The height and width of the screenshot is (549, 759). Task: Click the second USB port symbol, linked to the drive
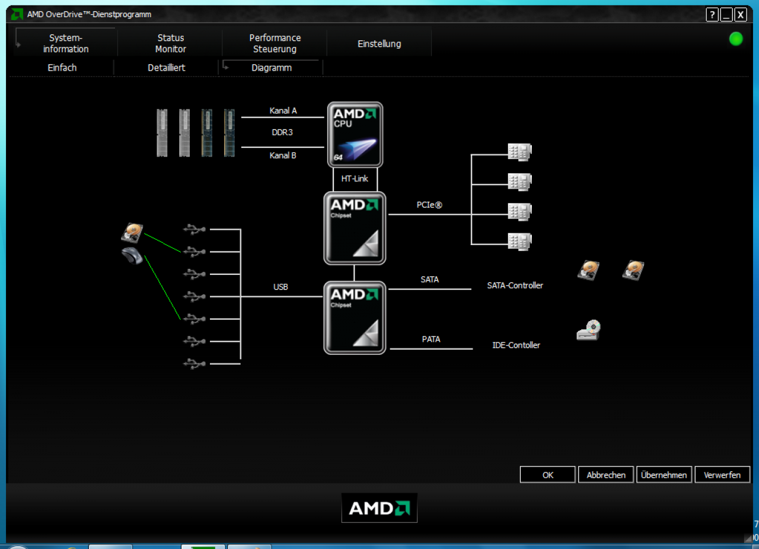(195, 252)
